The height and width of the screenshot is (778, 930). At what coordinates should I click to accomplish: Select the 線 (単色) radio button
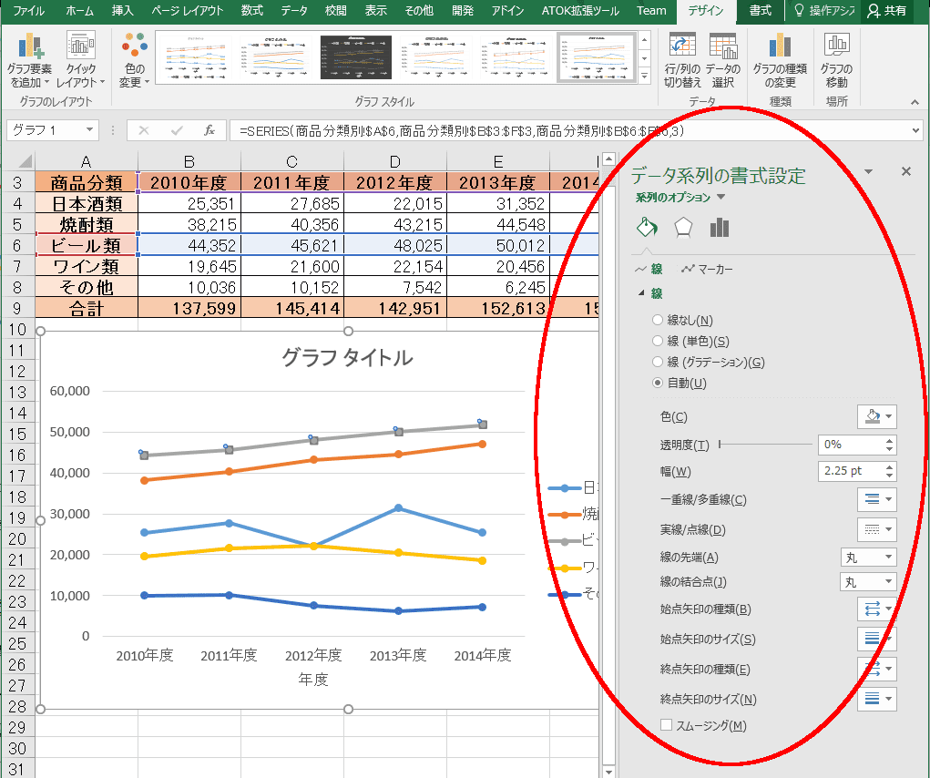(x=657, y=341)
